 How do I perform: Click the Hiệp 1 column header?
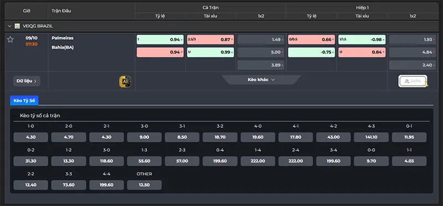point(362,8)
